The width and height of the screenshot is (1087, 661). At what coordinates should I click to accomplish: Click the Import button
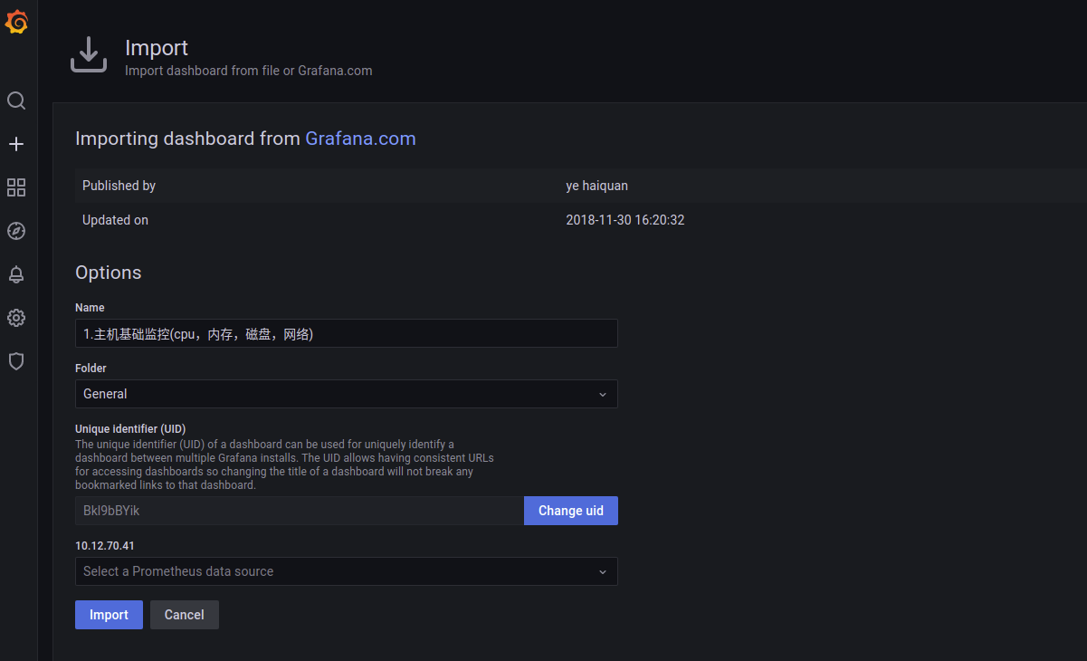[109, 615]
